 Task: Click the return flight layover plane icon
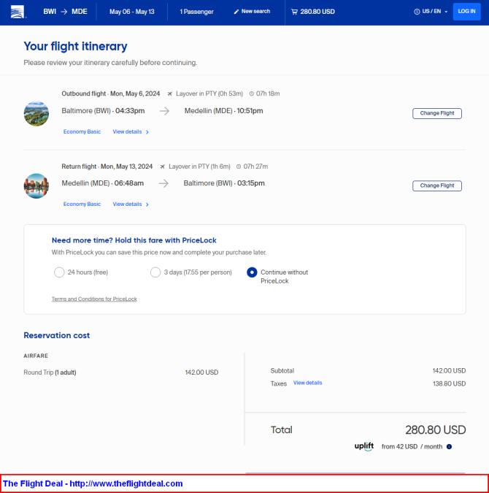163,167
